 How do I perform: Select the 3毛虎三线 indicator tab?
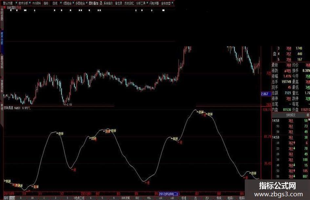tap(79, 198)
